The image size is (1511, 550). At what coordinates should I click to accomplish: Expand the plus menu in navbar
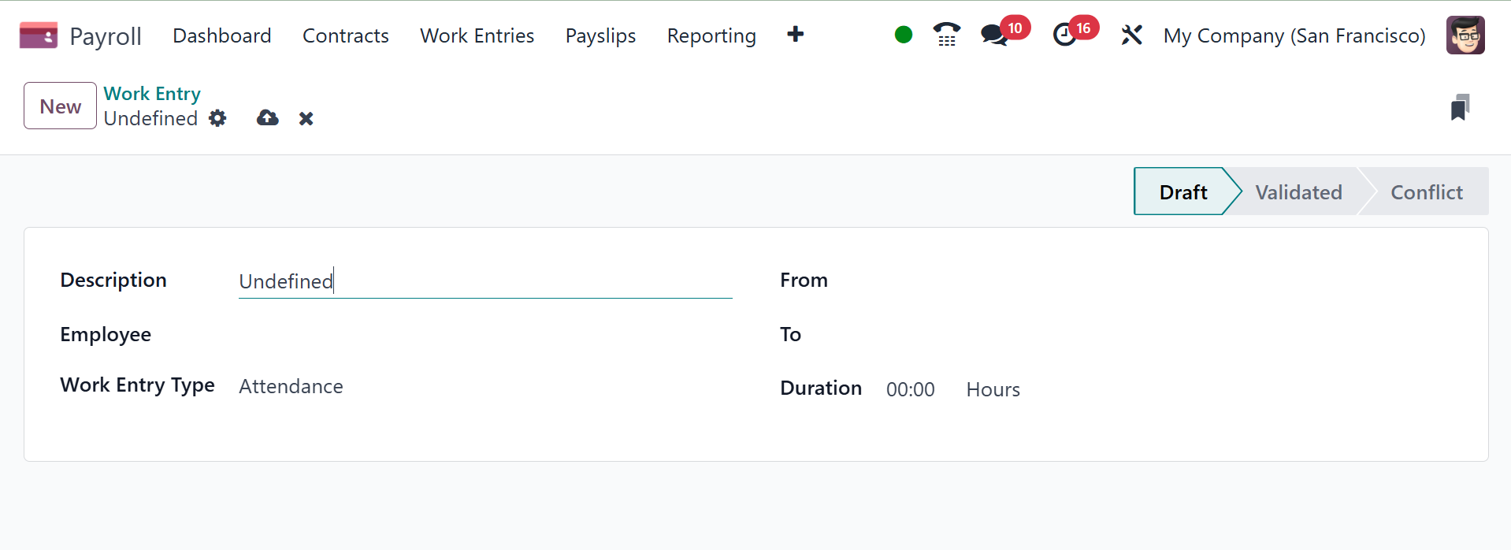(796, 35)
